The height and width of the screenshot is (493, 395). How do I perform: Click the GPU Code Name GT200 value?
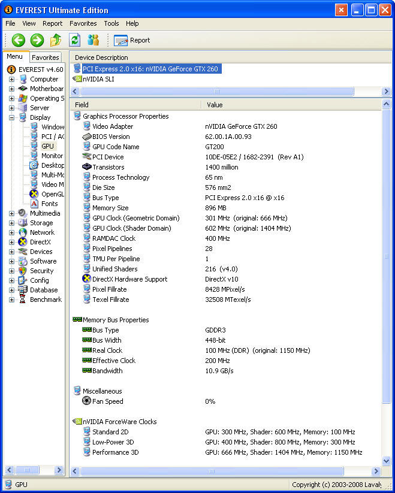(x=215, y=147)
